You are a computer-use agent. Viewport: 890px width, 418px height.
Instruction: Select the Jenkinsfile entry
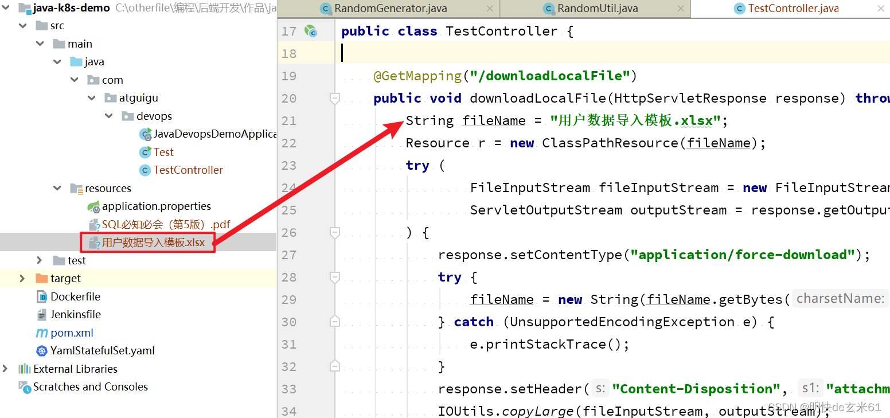pyautogui.click(x=76, y=314)
